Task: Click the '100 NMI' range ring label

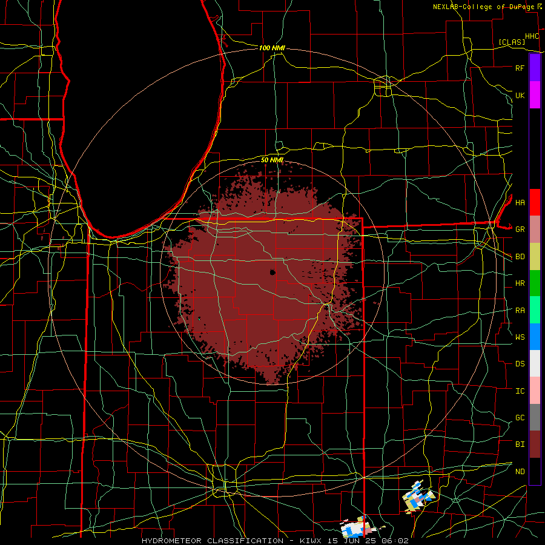Action: tap(272, 48)
